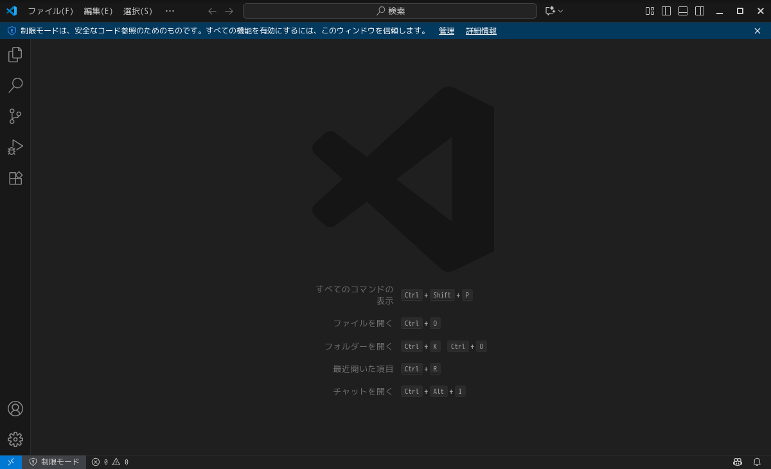Open problems via errors and warnings counter
Screen dimensions: 771x469
[110, 462]
